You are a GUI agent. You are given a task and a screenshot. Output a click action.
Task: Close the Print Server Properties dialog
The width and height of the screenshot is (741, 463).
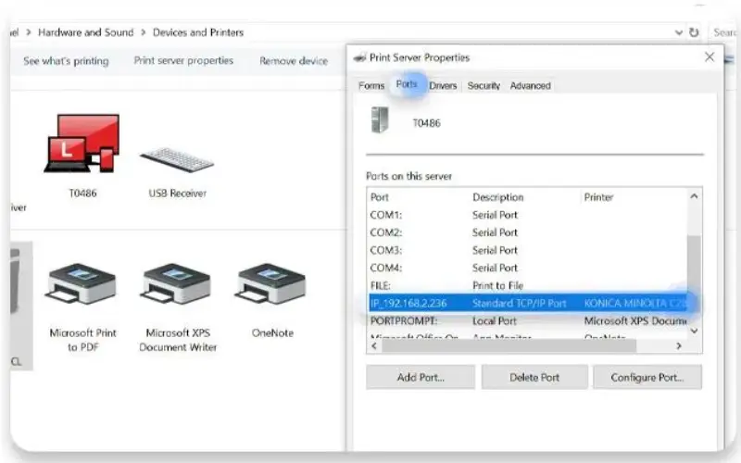[710, 57]
